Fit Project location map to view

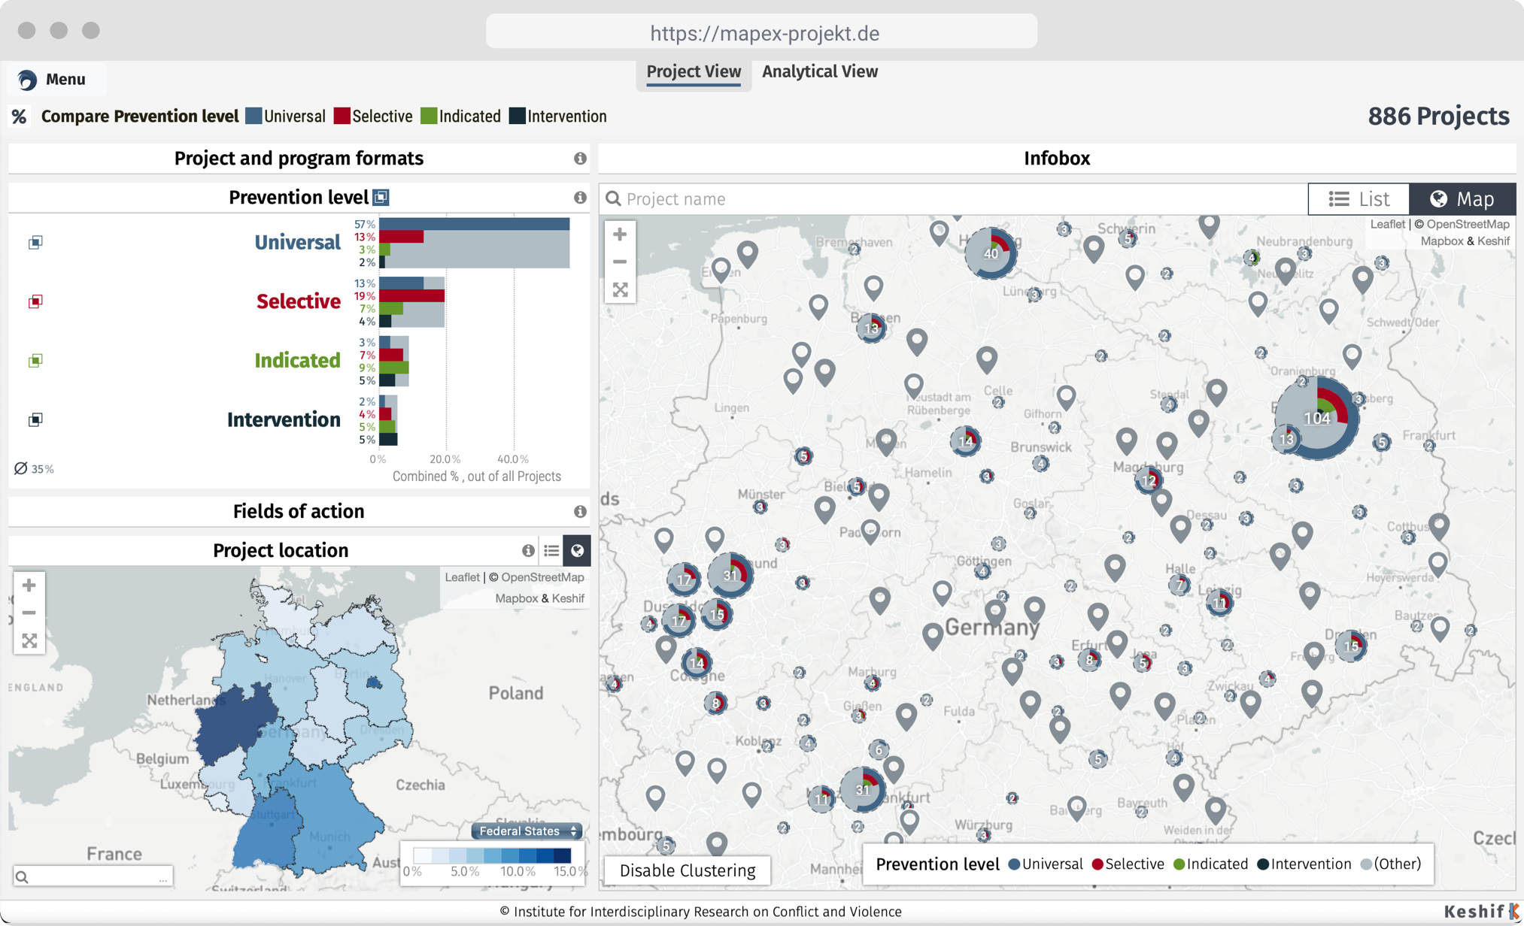(29, 641)
